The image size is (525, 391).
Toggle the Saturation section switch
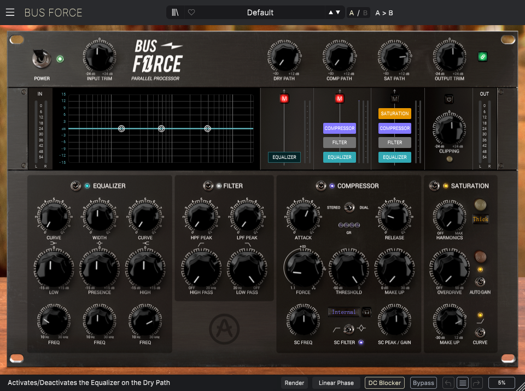coord(434,186)
